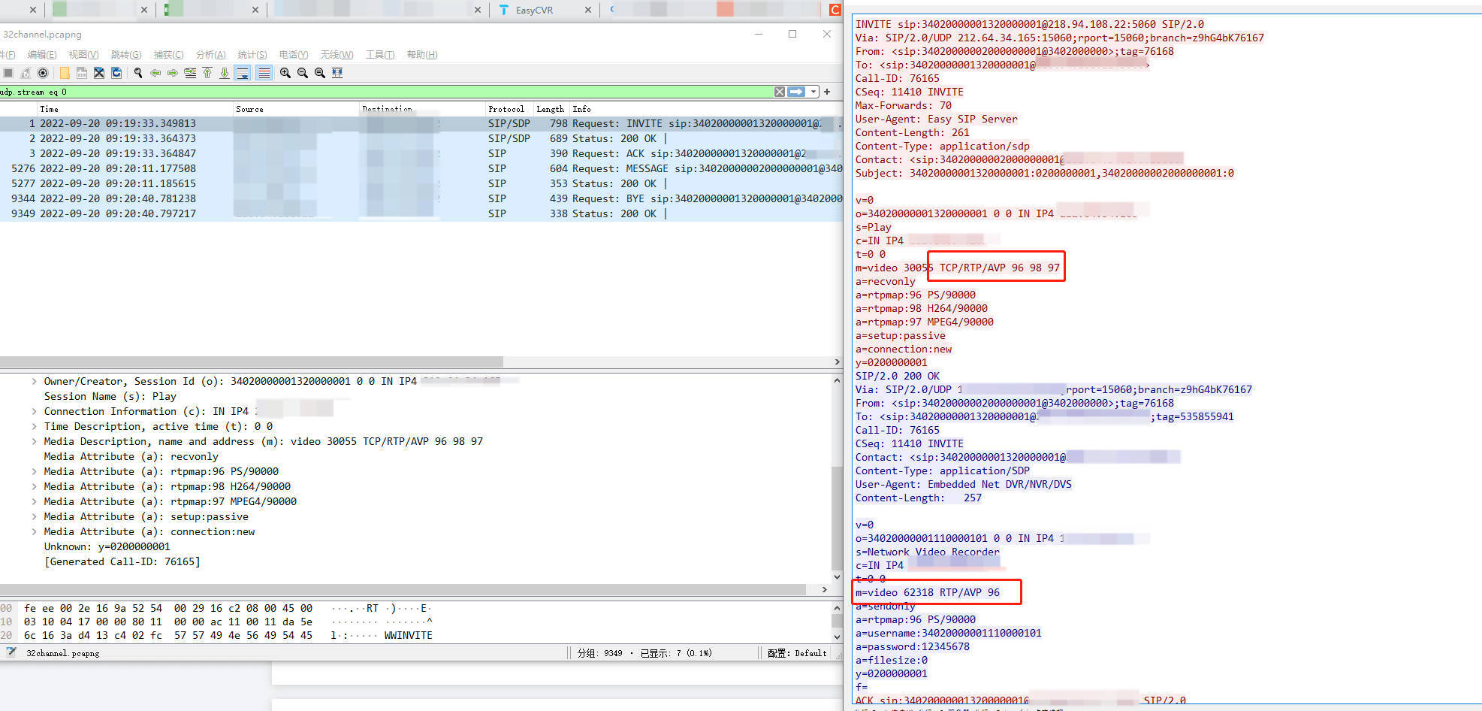Jump to last packet down-arrow icon
The height and width of the screenshot is (711, 1482).
point(225,73)
